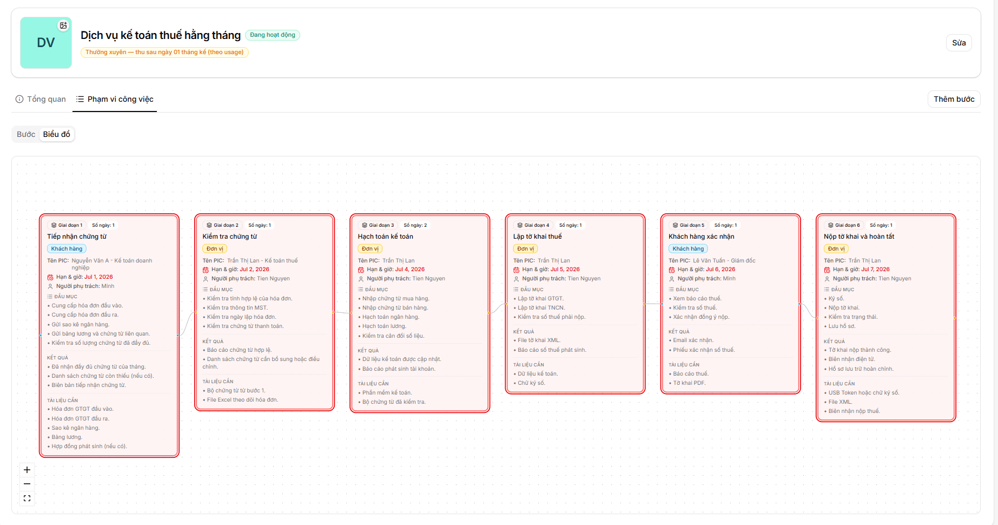
Task: Click the Thường xuyên billing badge
Action: tap(164, 52)
